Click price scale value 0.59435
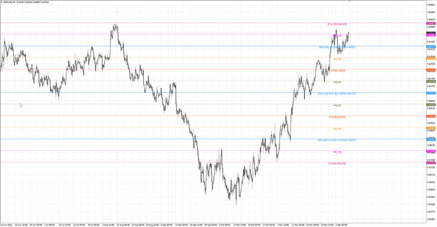The image size is (437, 227). (431, 123)
